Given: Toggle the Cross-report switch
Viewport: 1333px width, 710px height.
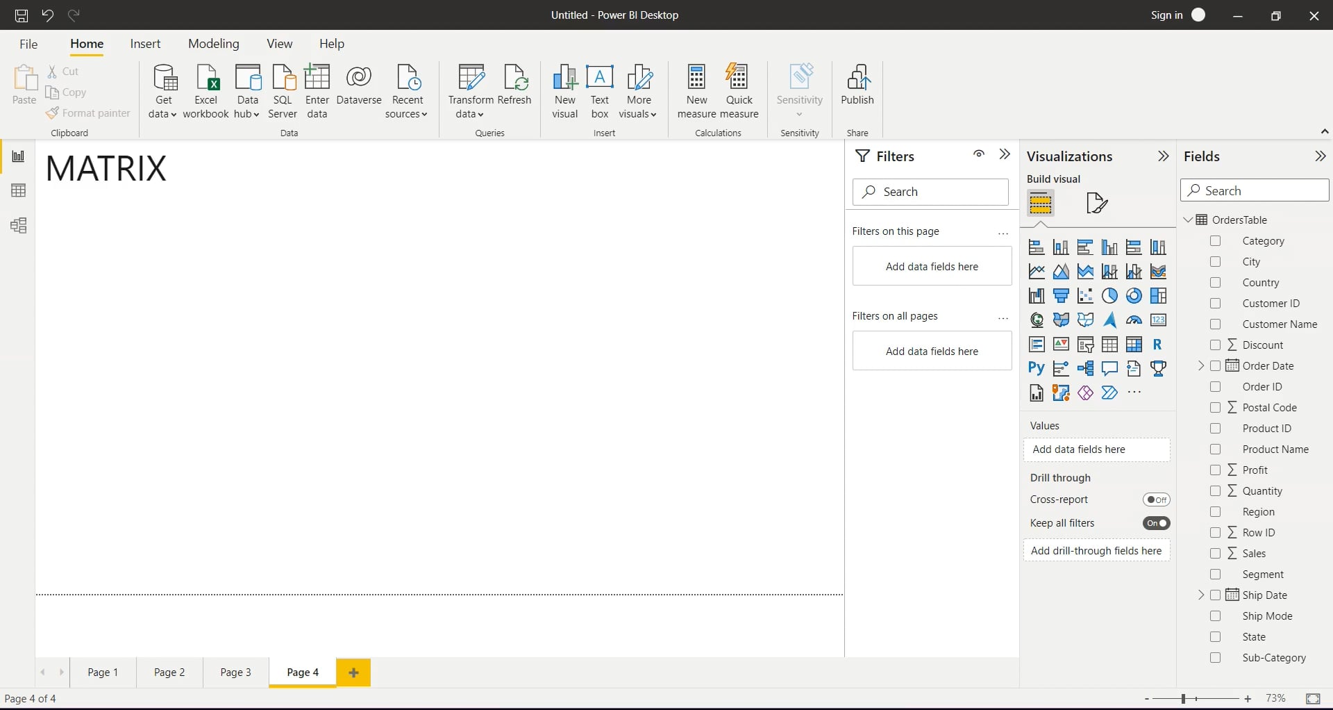Looking at the screenshot, I should coord(1157,500).
